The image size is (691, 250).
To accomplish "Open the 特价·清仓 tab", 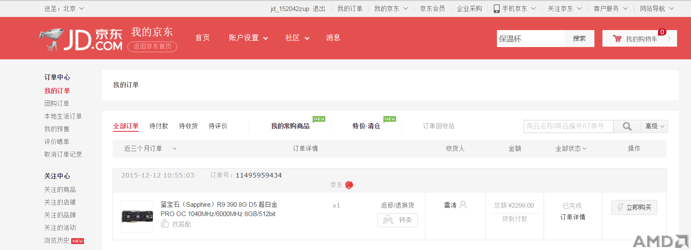I will (x=366, y=126).
